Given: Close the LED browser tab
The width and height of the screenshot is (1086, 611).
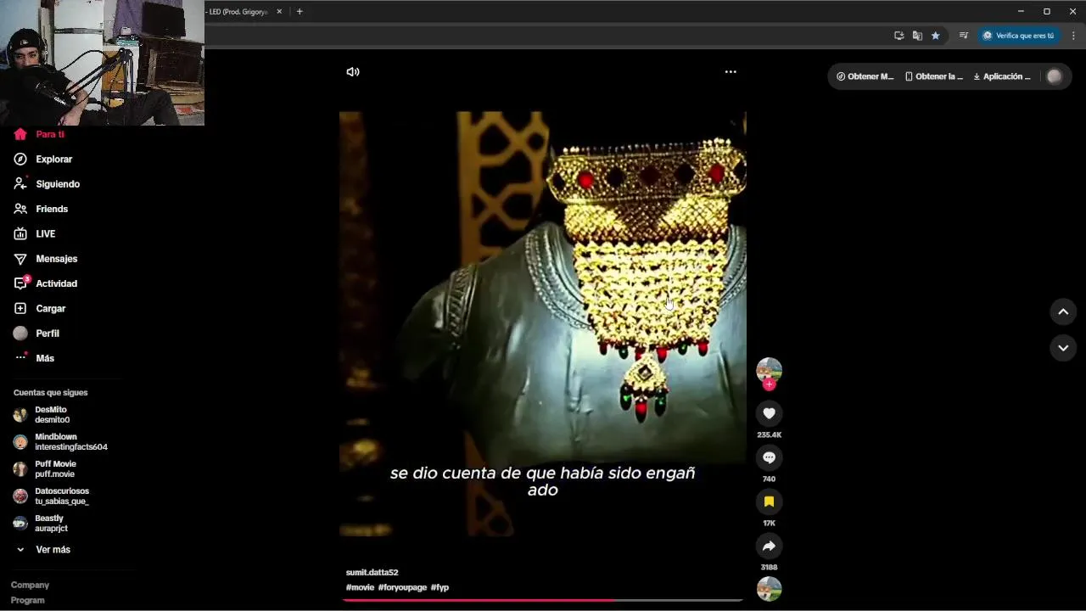Looking at the screenshot, I should (279, 12).
